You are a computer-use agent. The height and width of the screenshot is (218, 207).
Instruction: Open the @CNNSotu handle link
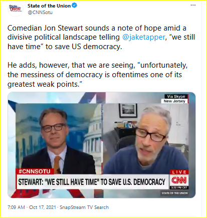coord(40,13)
